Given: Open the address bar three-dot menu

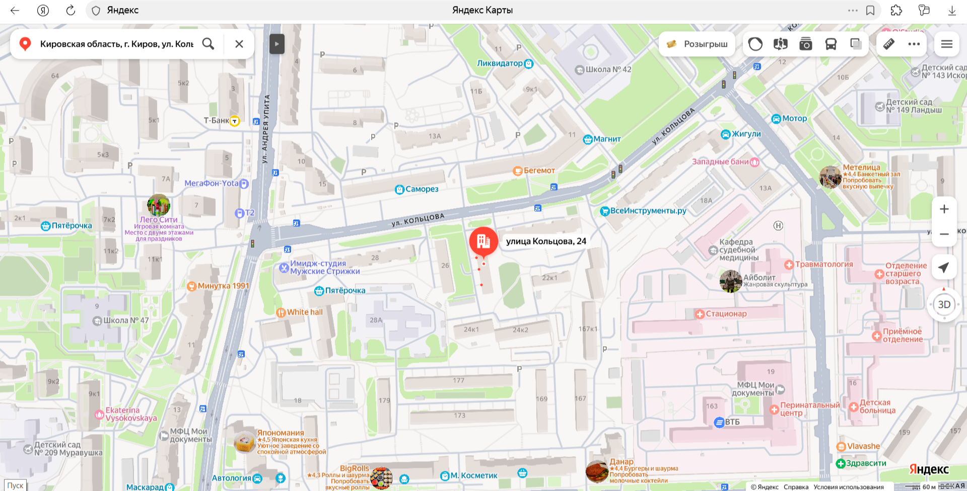Looking at the screenshot, I should tap(853, 11).
